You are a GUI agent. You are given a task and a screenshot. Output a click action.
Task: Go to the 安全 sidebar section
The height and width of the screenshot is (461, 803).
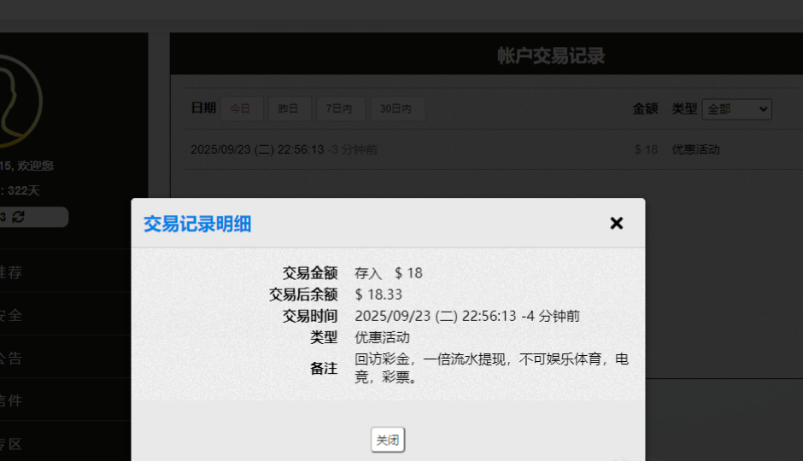pos(10,315)
